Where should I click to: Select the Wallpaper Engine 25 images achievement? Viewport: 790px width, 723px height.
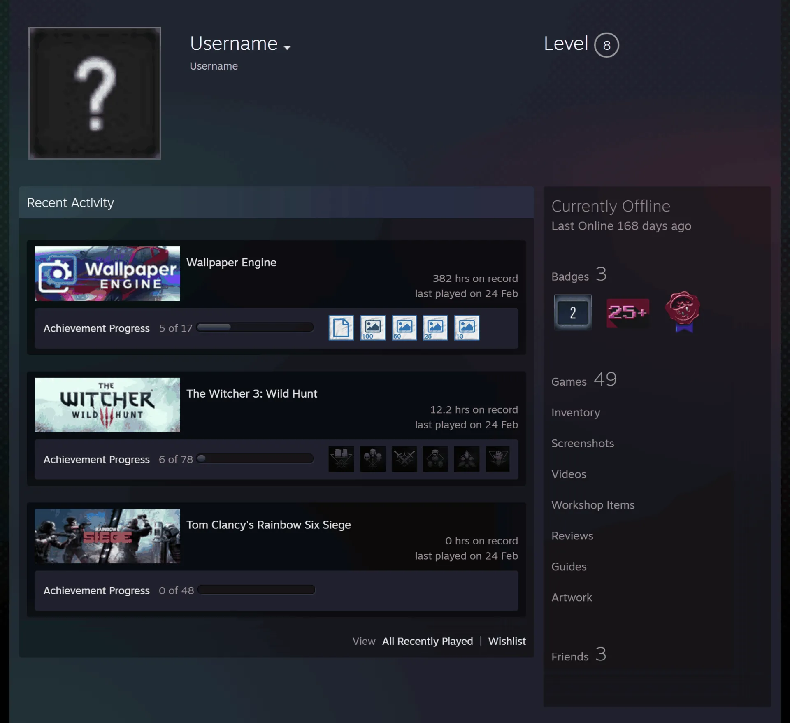(x=435, y=328)
